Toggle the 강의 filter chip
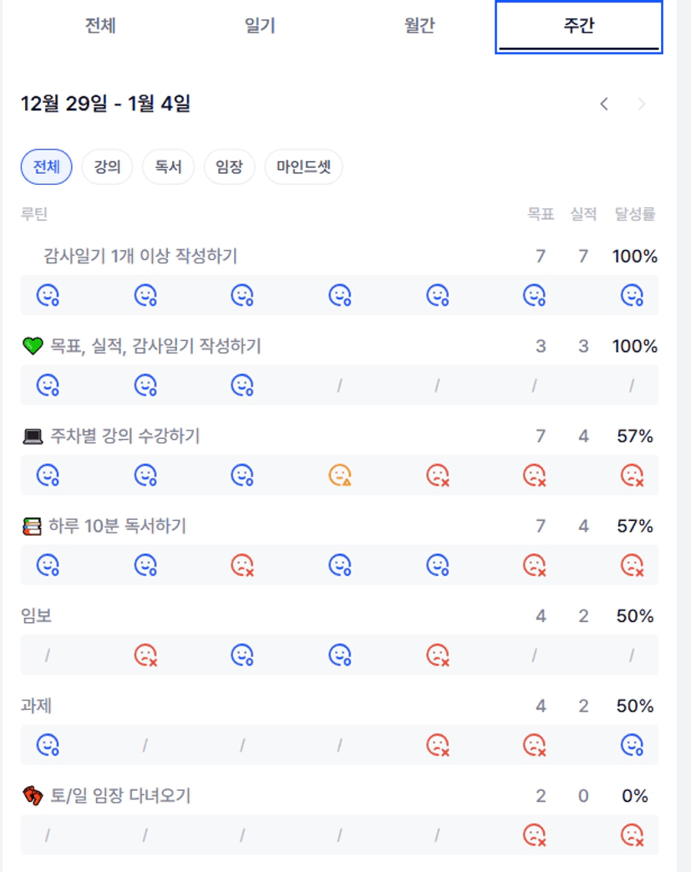The width and height of the screenshot is (691, 872). click(x=107, y=167)
